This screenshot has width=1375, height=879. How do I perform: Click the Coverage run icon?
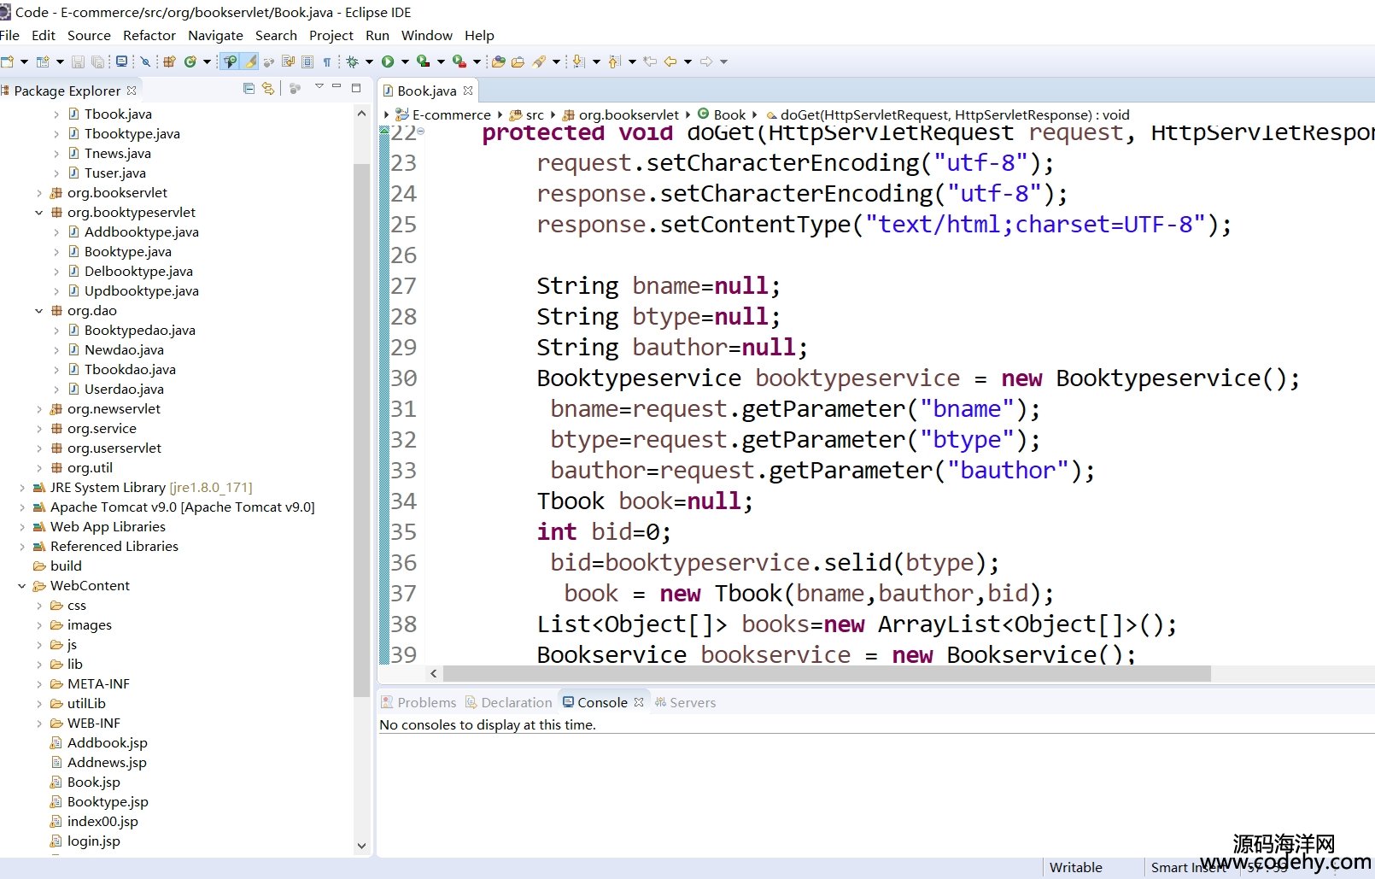[423, 62]
